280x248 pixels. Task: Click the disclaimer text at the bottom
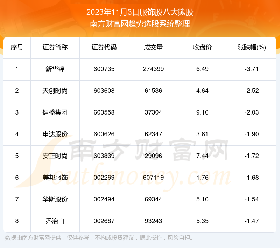coord(99,238)
